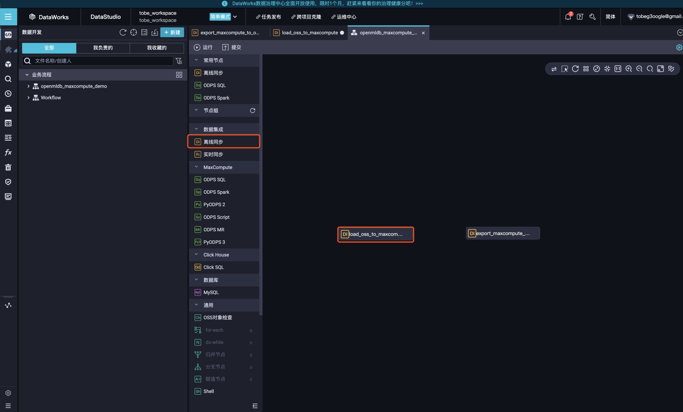Click the zoom out canvas icon
This screenshot has height=412, width=683.
click(x=639, y=69)
